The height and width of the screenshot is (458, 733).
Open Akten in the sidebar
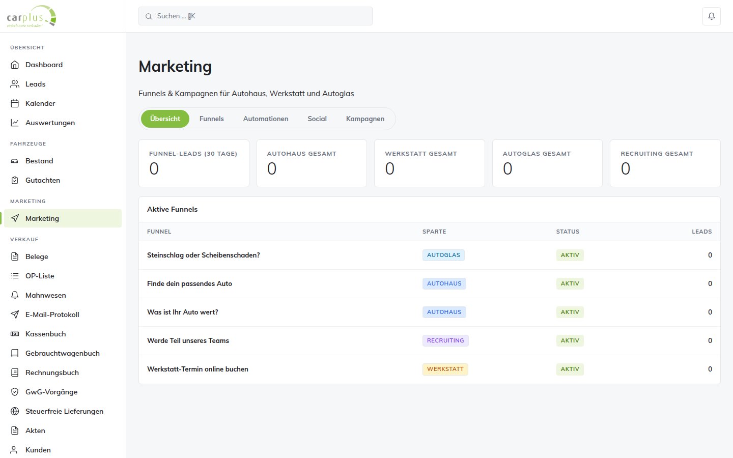63,431
